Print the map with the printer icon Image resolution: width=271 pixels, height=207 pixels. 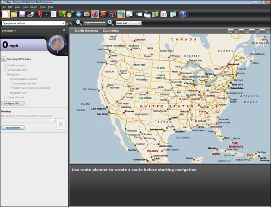coord(31,14)
